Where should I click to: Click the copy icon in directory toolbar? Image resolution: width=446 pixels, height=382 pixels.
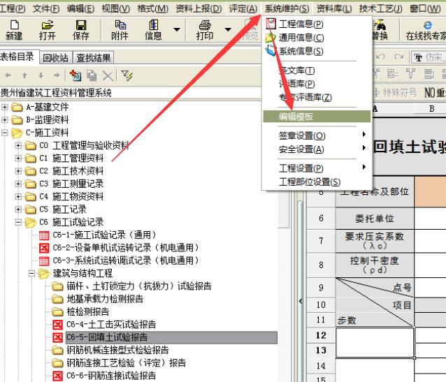point(92,75)
